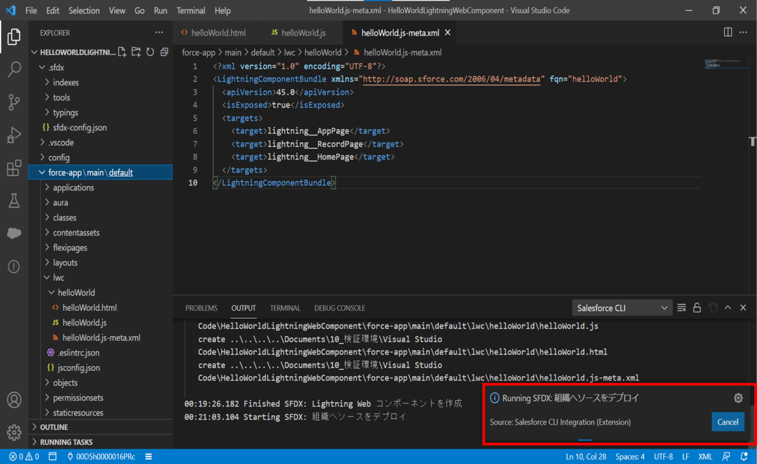
Task: Click the menu lines icon in status bar
Action: point(149,456)
